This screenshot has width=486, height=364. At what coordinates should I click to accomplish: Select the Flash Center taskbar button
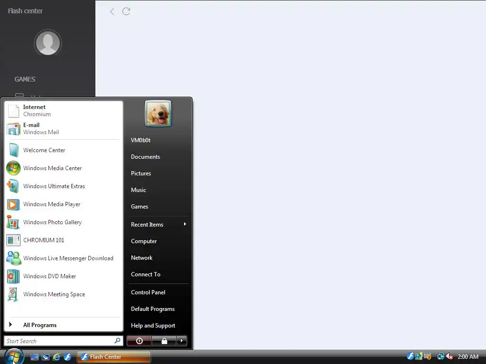114,357
